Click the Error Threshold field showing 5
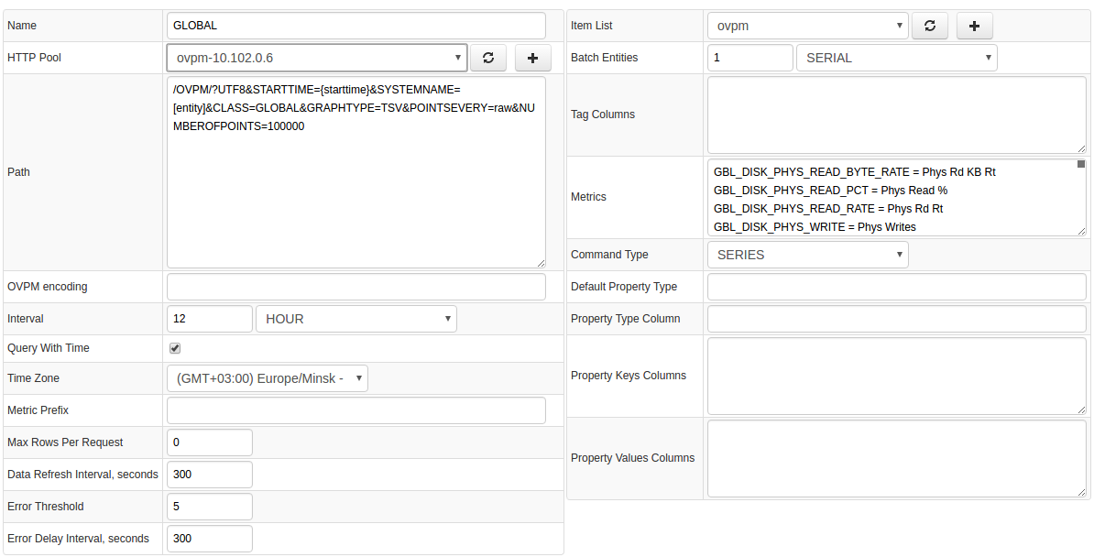Screen dimensions: 1105x557 tap(209, 506)
